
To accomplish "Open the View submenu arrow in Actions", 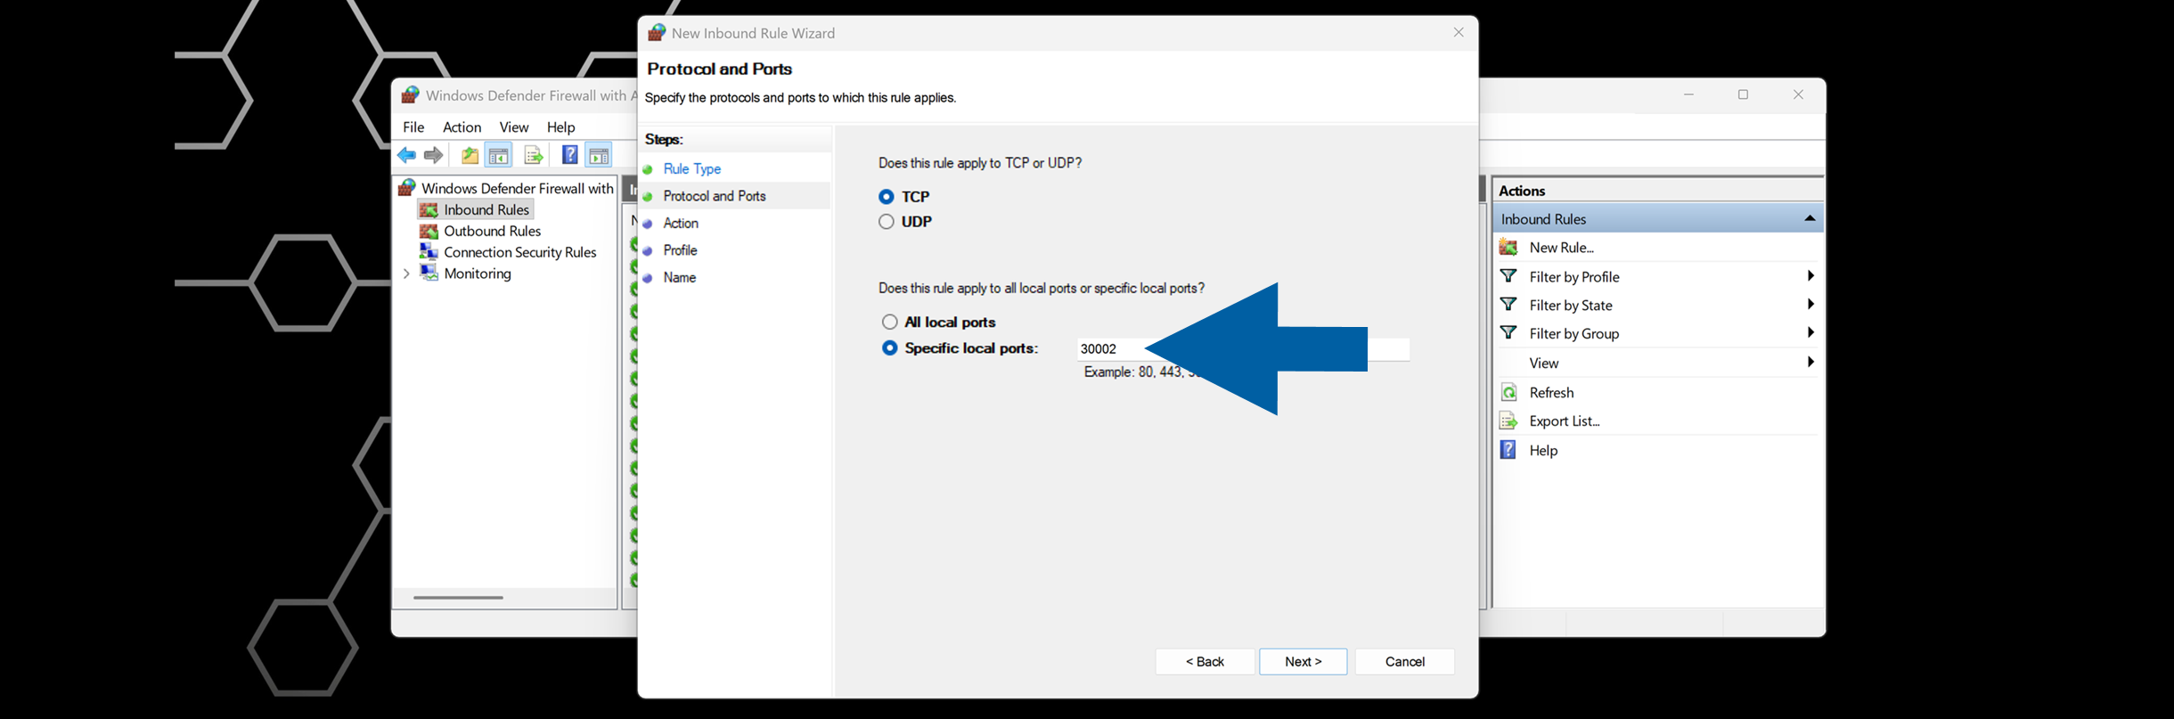I will pyautogui.click(x=1810, y=363).
